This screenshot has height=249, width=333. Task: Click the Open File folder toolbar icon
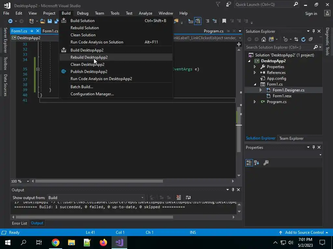(x=43, y=21)
